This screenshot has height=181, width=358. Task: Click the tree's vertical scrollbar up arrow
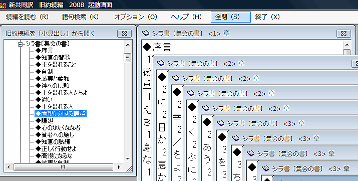128,45
